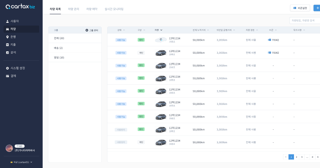
Task: Open the 사용자 section in sidebar
Action: (x=21, y=21)
